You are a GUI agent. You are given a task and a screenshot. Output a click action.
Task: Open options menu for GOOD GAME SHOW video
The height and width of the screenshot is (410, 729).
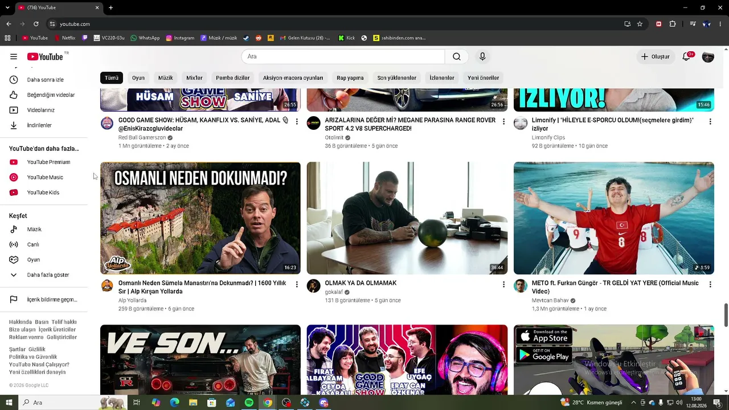[x=297, y=121]
